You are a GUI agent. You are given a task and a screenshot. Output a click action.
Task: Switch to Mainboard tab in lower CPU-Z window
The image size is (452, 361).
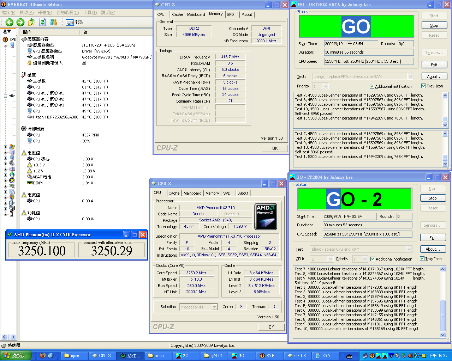tap(192, 193)
